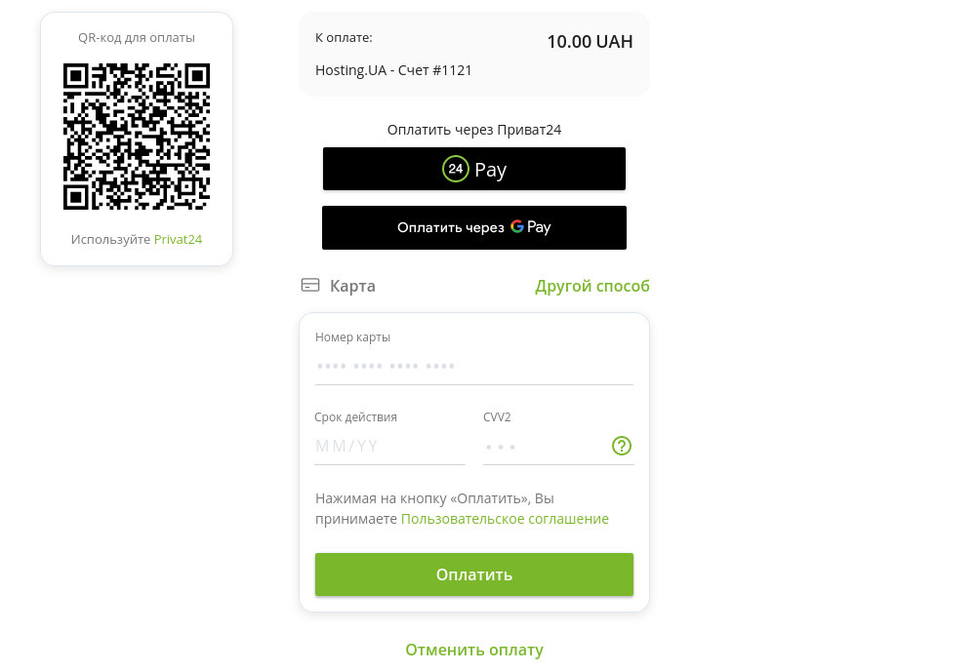Click the QR code image for payment
The image size is (978, 672).
tap(137, 137)
